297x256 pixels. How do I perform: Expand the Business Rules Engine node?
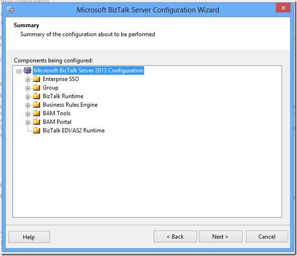pyautogui.click(x=28, y=105)
